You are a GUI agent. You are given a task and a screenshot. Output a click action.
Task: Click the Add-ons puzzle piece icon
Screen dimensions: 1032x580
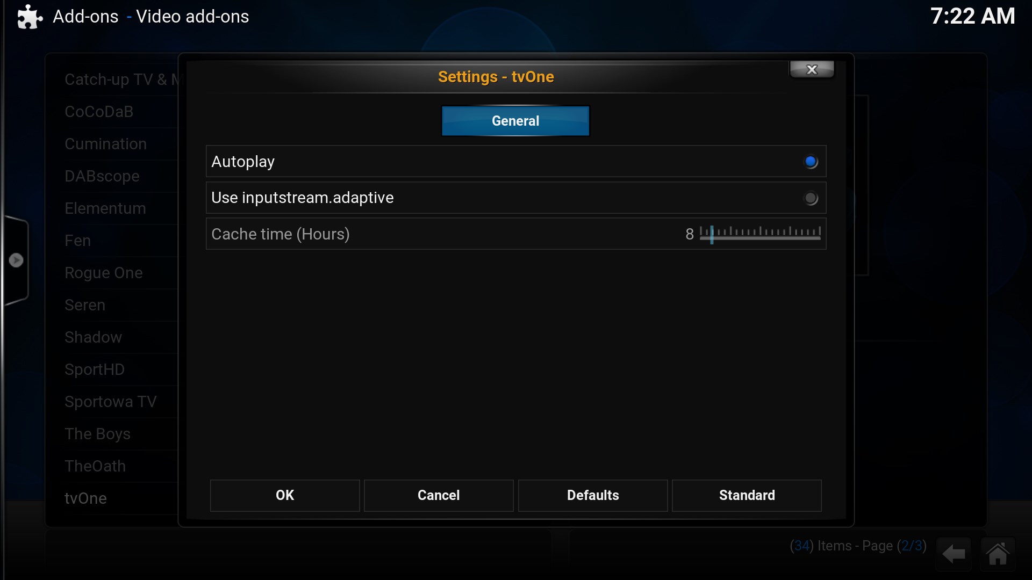tap(30, 17)
